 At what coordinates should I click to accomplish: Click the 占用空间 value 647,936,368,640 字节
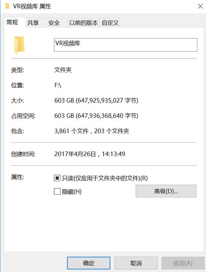pyautogui.click(x=107, y=116)
